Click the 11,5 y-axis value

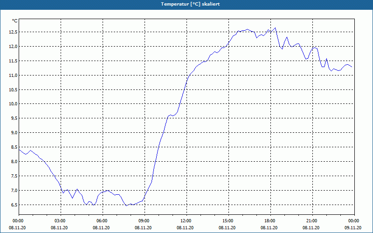[x=14, y=61]
